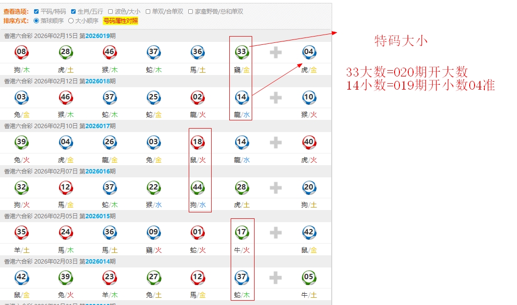Screen dimensions: 517x305
Task: Select 大小顺序 sort order radio button
Action: [x=71, y=21]
